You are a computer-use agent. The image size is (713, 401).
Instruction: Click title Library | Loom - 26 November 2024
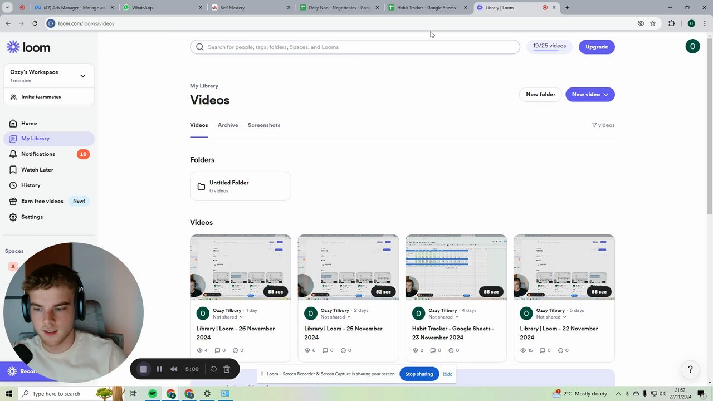tap(236, 333)
